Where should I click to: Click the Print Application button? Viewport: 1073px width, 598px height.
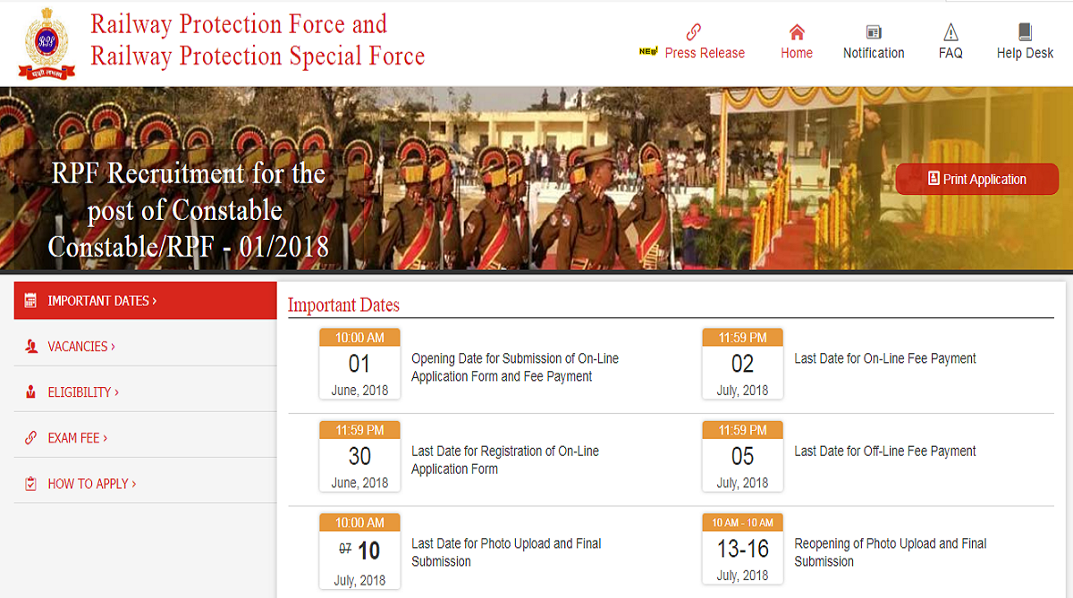coord(976,179)
